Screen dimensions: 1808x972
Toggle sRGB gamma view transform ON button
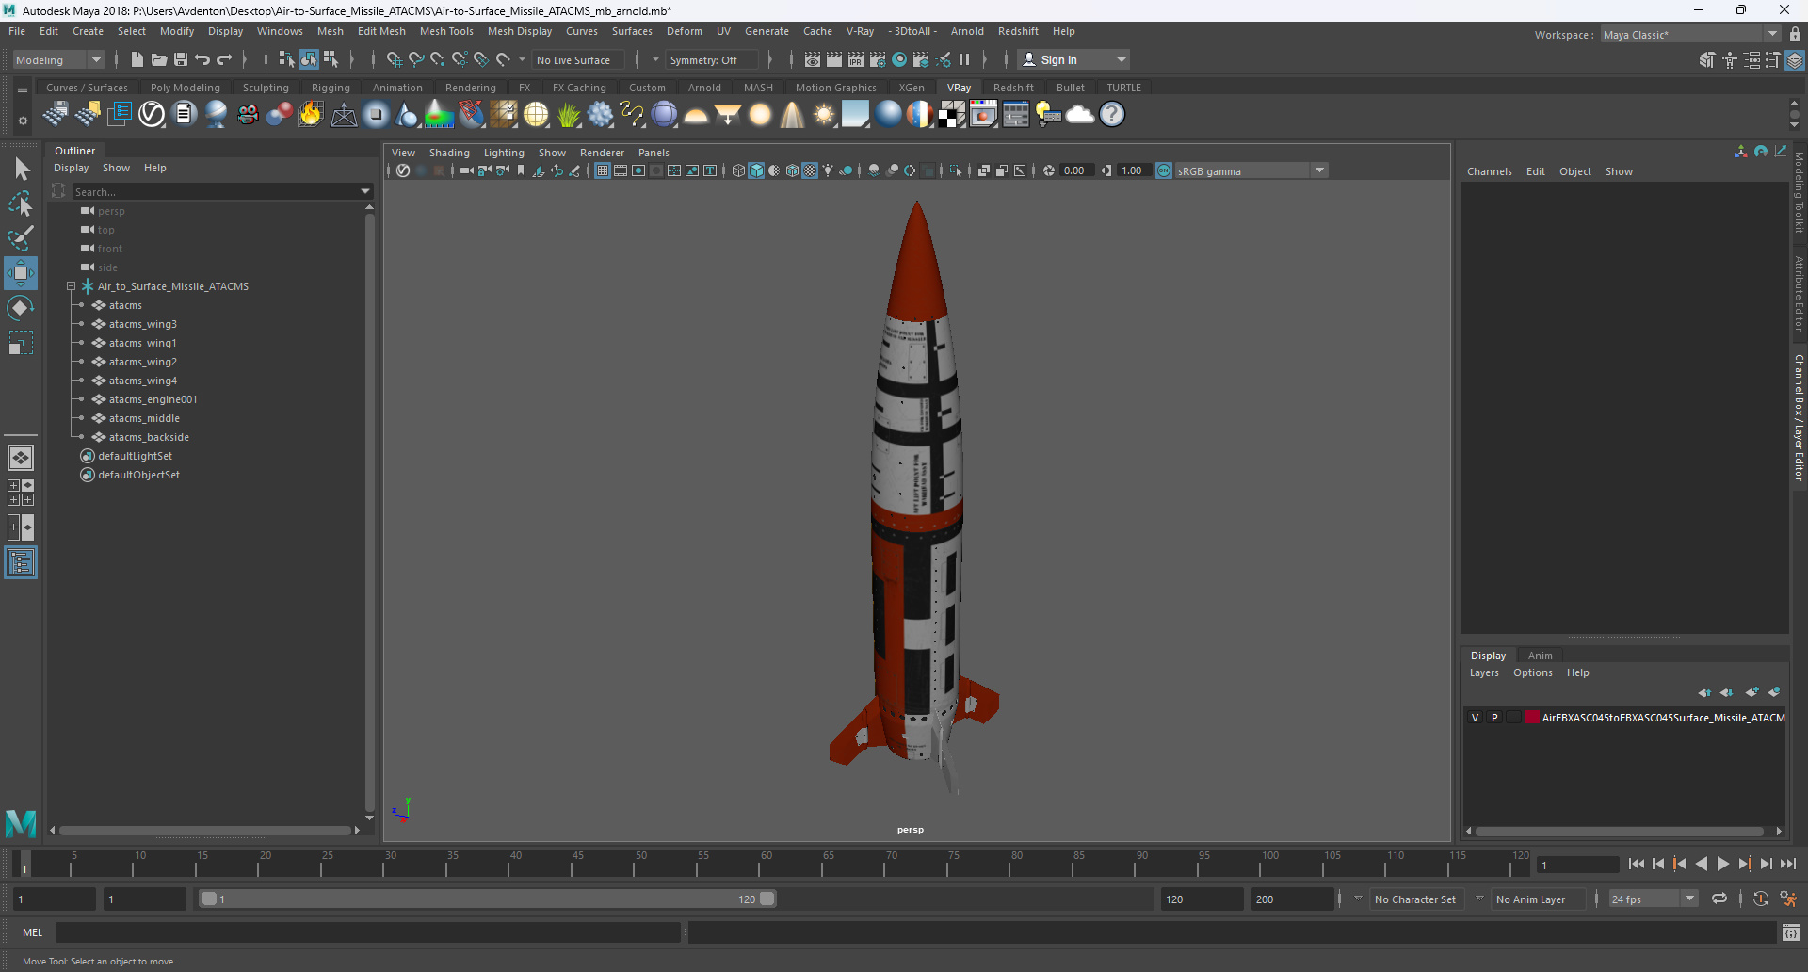[1164, 170]
